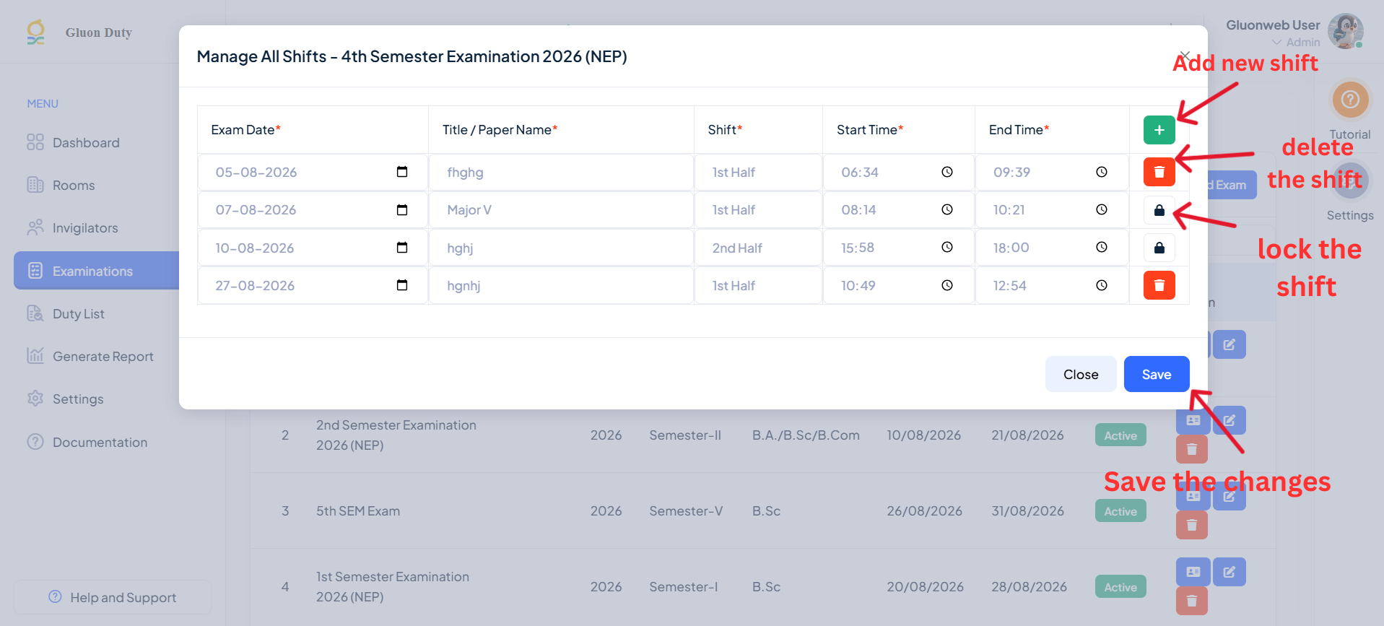Open shift dropdown for Major V row
The image size is (1384, 626).
pos(758,210)
